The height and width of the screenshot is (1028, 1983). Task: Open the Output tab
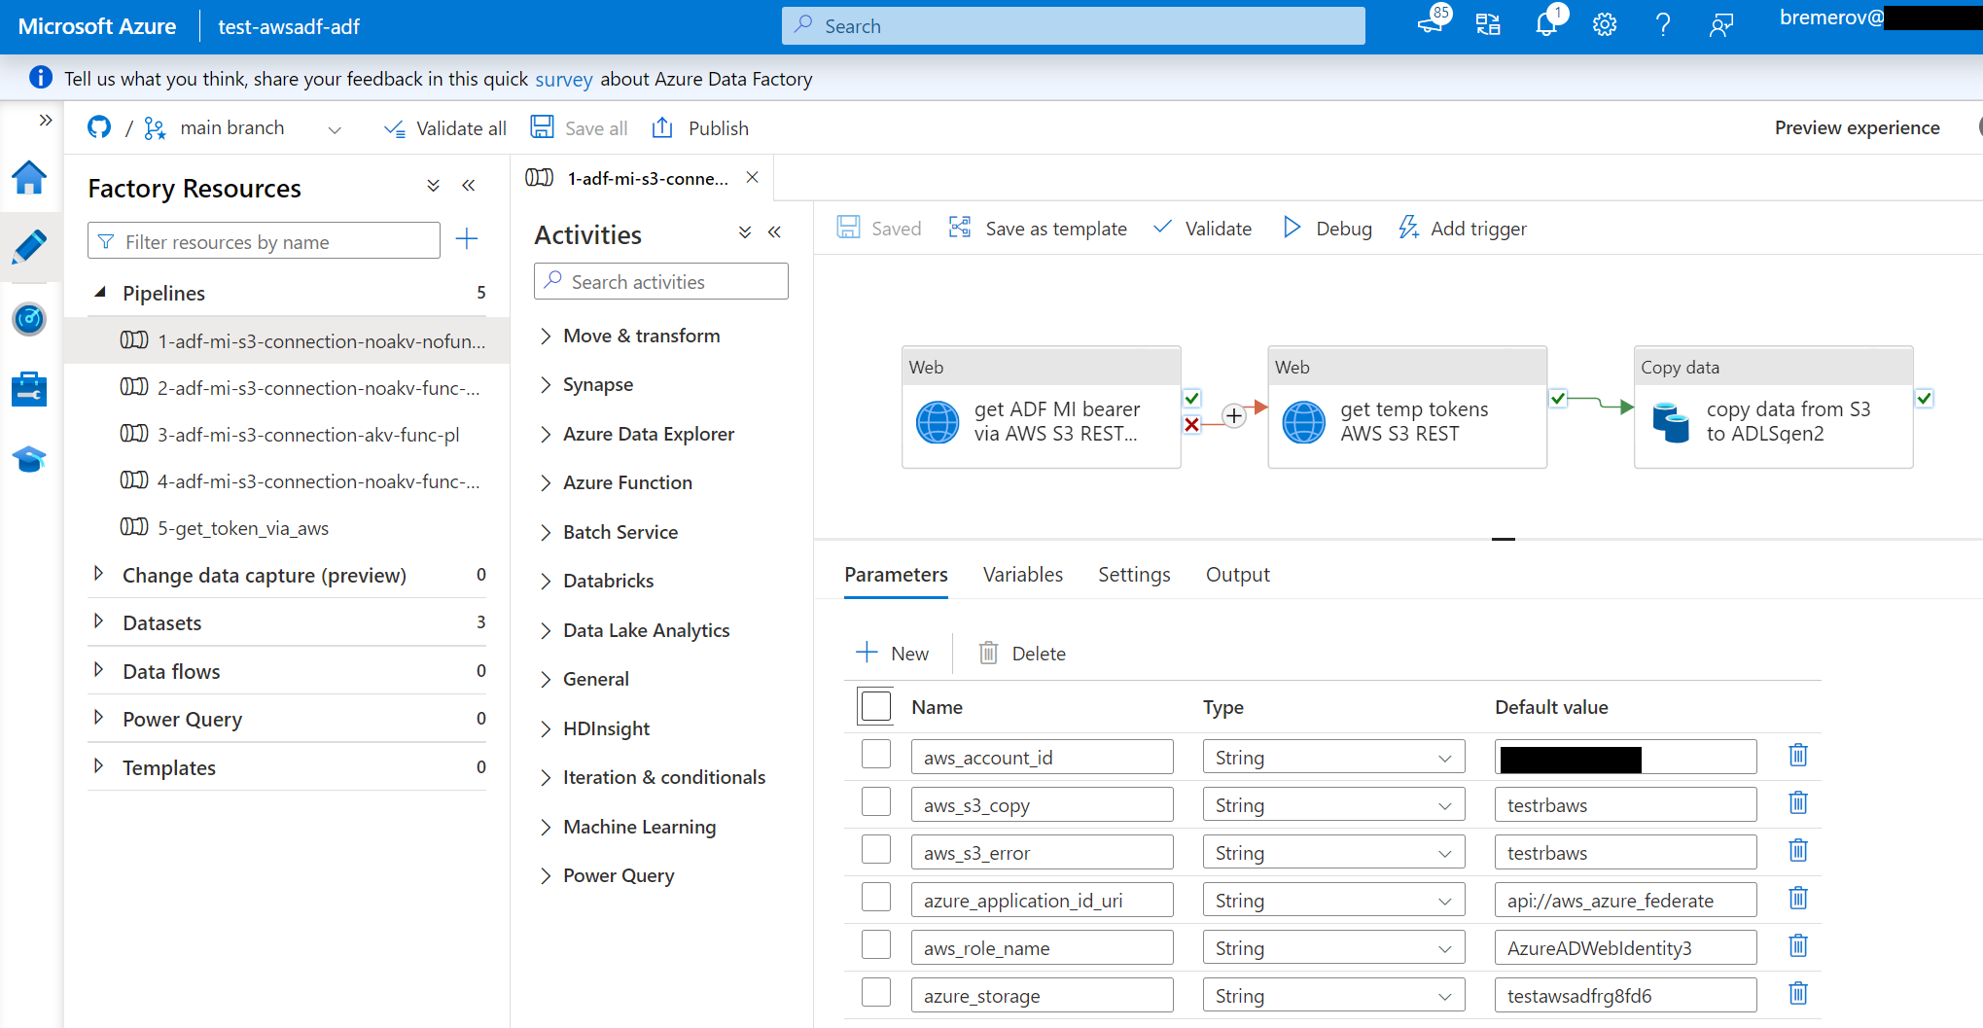[x=1237, y=575]
